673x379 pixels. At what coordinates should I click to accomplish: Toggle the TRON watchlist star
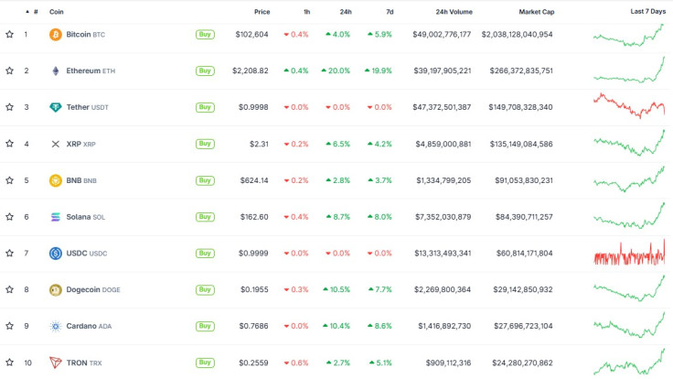click(x=9, y=363)
